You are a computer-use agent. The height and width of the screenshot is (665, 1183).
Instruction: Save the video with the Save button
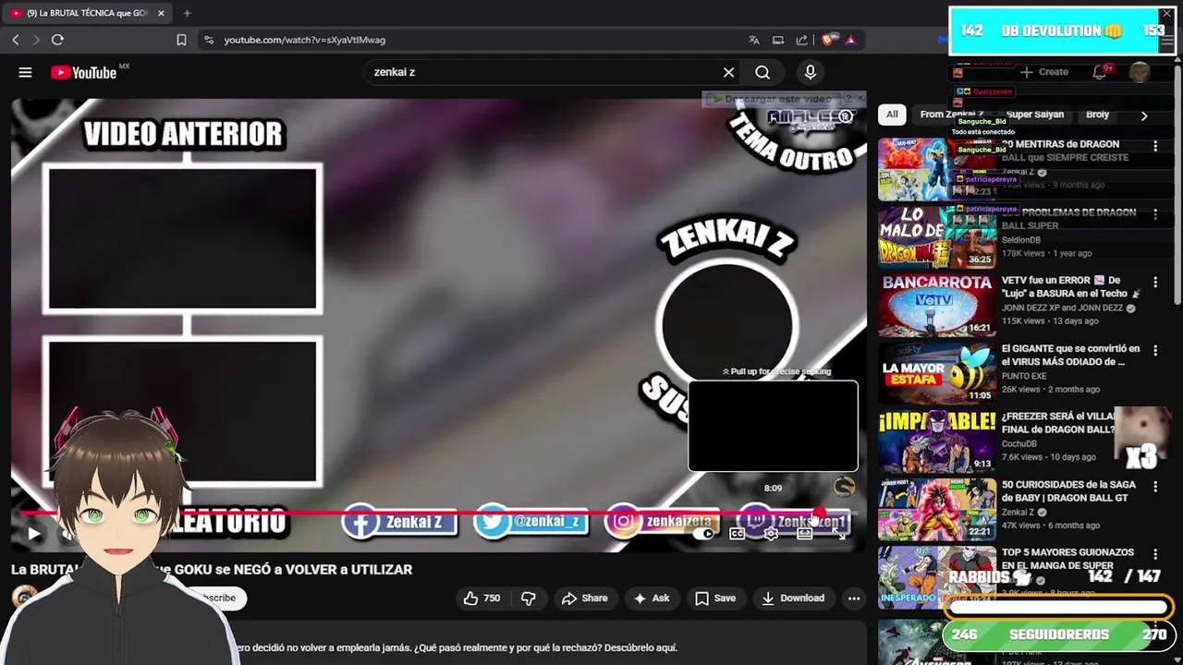(715, 598)
